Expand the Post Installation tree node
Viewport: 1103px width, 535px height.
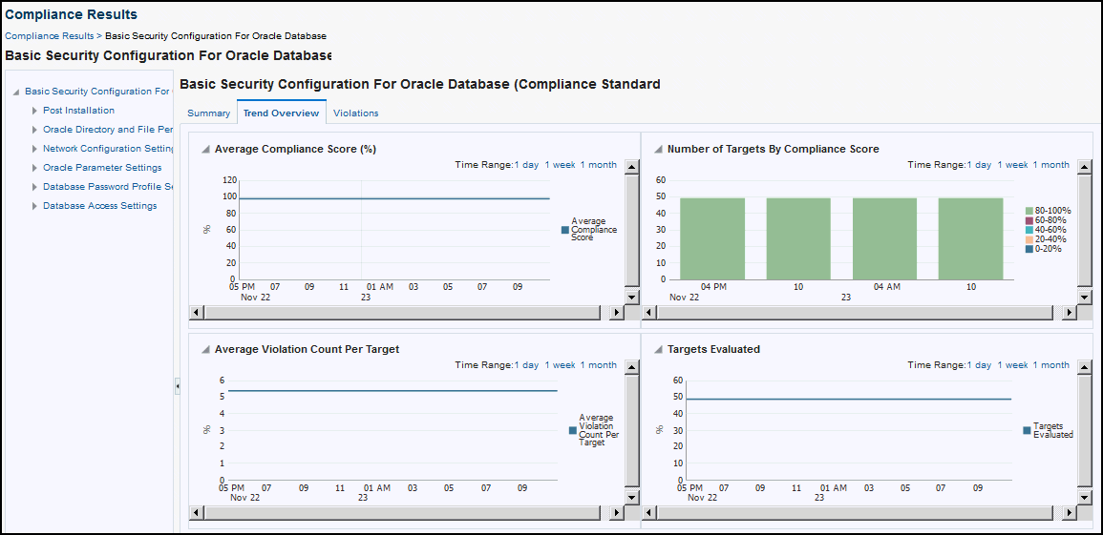point(34,111)
